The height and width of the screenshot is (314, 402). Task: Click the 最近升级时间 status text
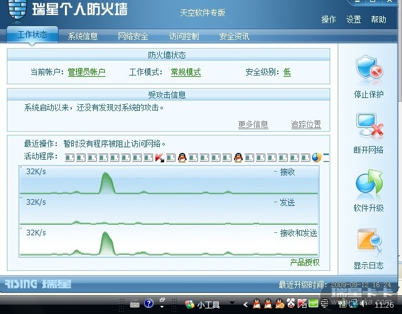[335, 285]
